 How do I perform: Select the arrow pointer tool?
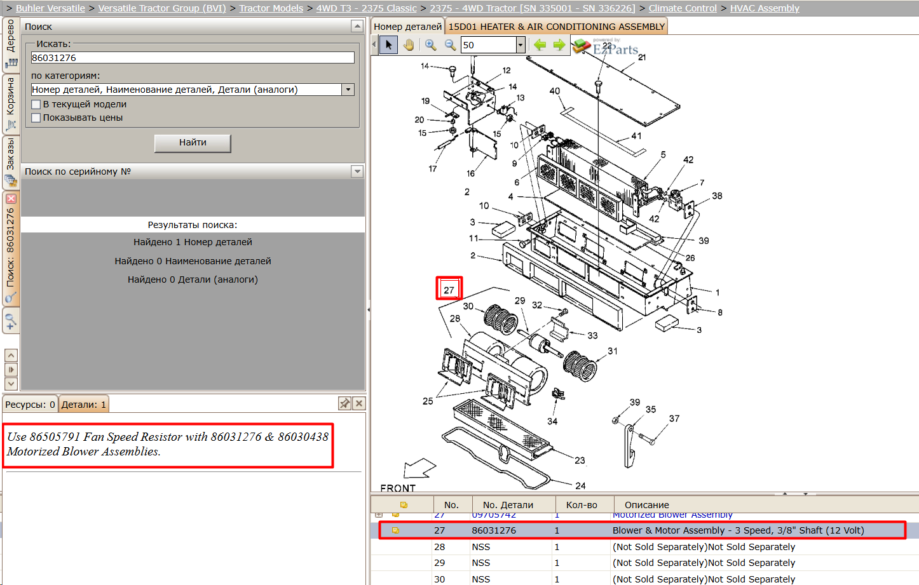388,44
